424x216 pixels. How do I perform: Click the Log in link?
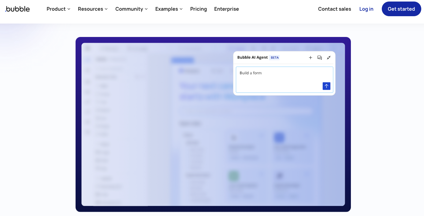click(x=366, y=9)
